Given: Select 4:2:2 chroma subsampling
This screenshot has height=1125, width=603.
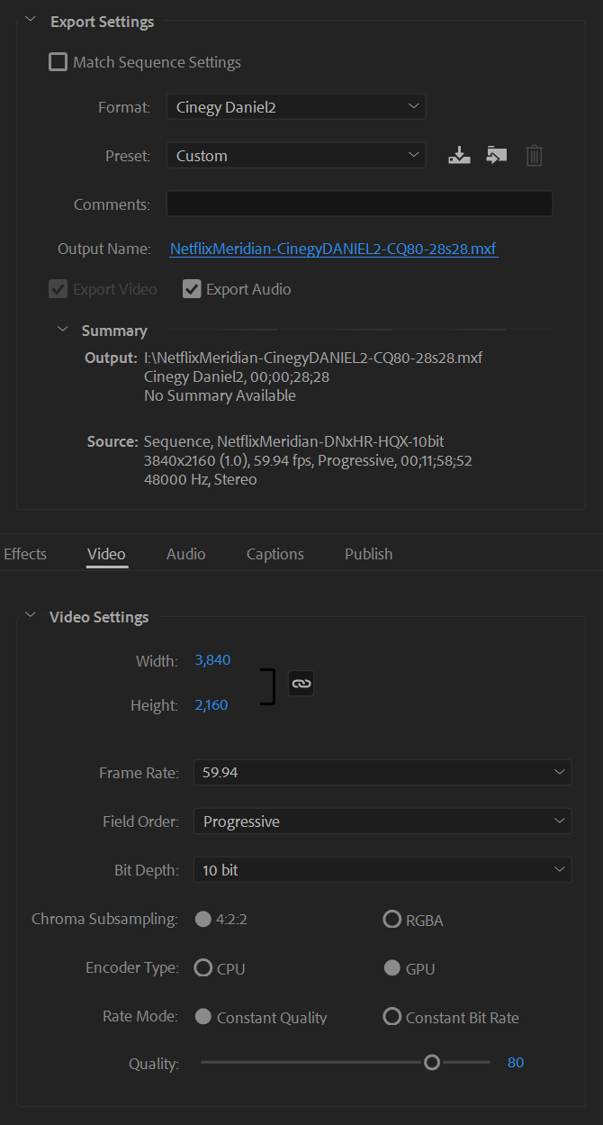Looking at the screenshot, I should point(203,920).
